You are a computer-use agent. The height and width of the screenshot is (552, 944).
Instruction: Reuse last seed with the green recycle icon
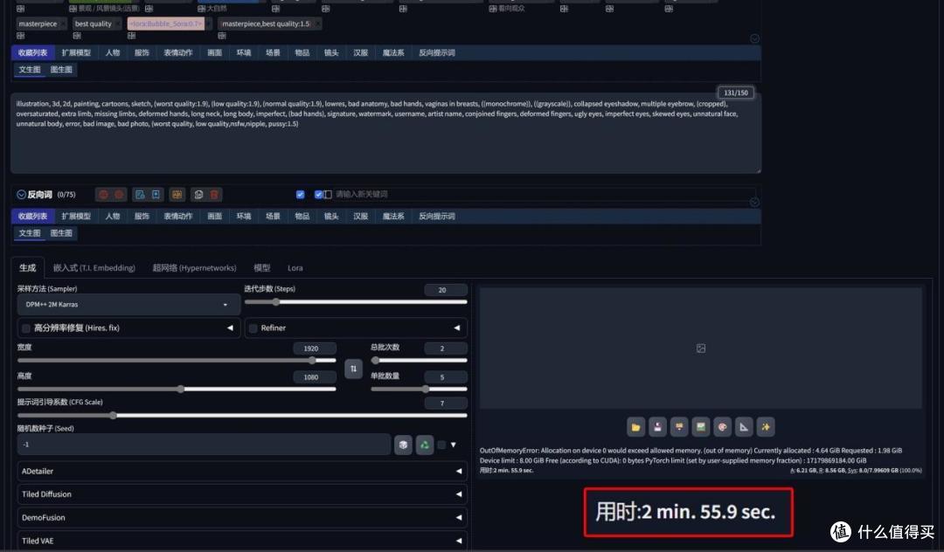click(425, 445)
